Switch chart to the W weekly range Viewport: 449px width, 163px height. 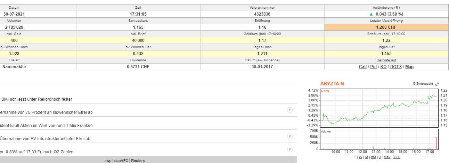(360, 157)
